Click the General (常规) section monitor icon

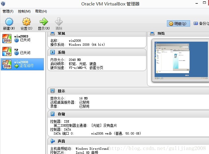pos(52,33)
